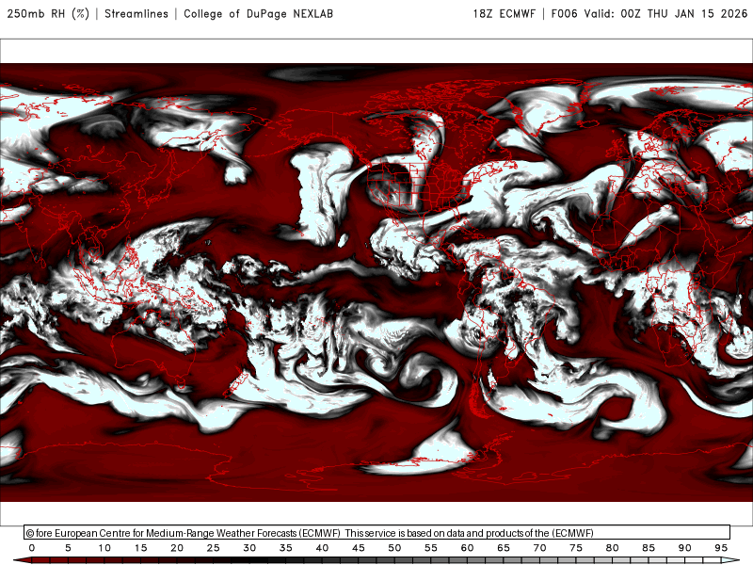
Task: Select the "35" colorbar label
Action: [286, 548]
